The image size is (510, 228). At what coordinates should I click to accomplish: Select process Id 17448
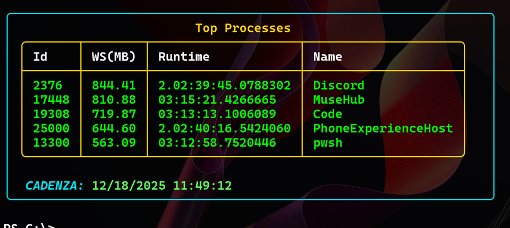51,100
